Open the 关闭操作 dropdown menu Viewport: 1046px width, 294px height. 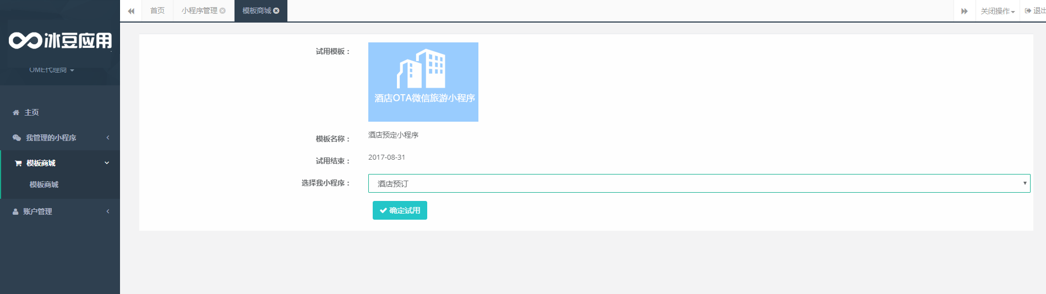coord(997,11)
